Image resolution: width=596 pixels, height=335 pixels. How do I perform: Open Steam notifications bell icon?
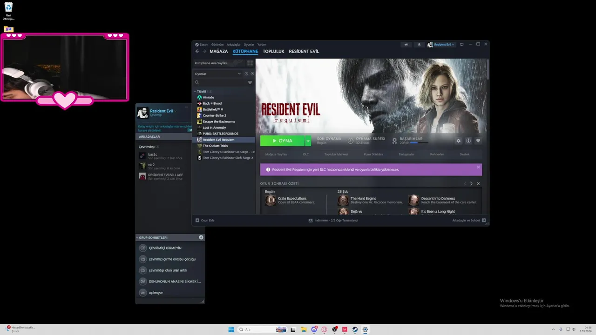(419, 45)
